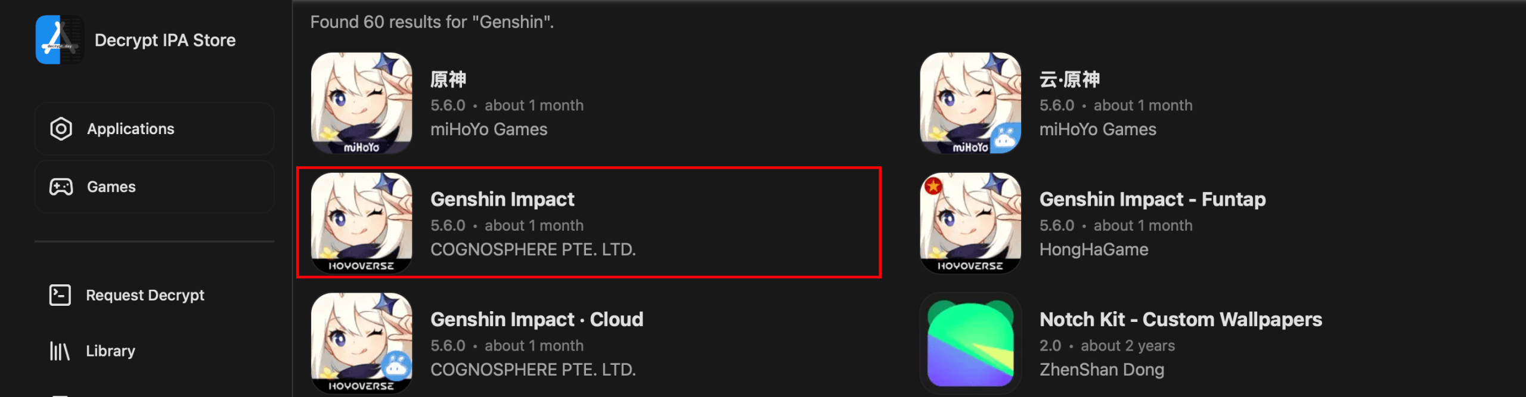Click the Games controller icon

point(61,187)
